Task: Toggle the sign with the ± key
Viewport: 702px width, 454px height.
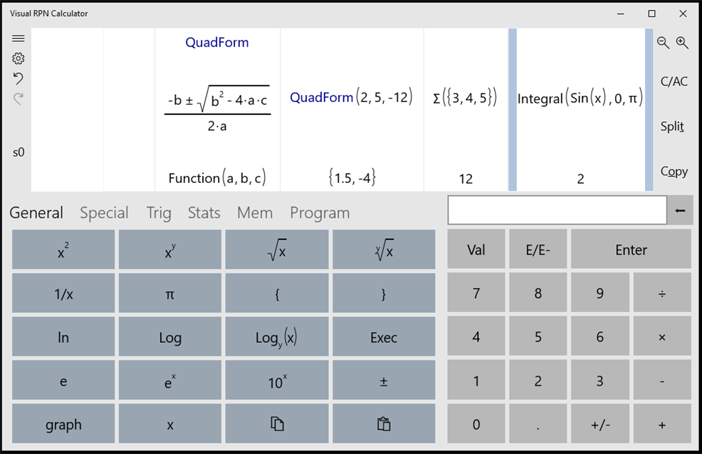Action: (x=383, y=380)
